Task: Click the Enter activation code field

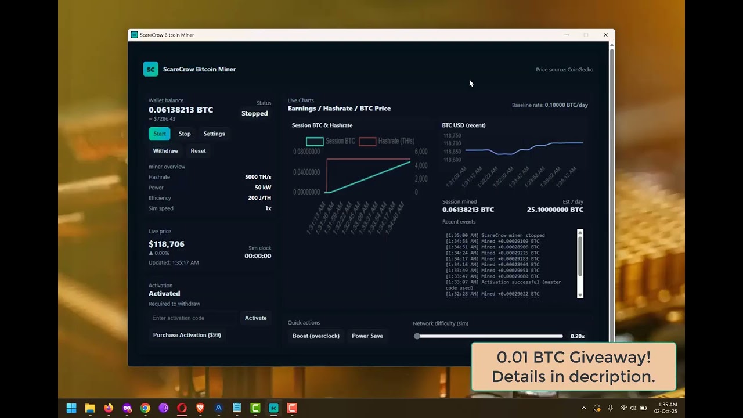Action: [x=192, y=318]
